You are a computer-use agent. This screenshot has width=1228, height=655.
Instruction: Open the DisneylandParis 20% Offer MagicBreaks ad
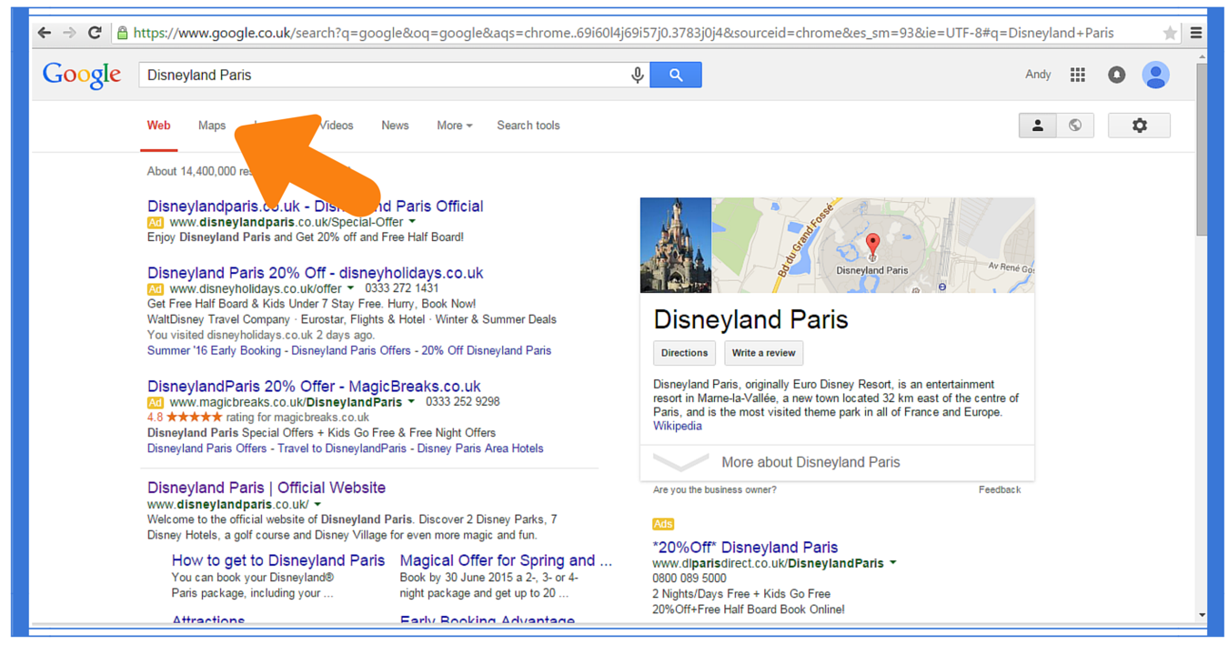[314, 386]
